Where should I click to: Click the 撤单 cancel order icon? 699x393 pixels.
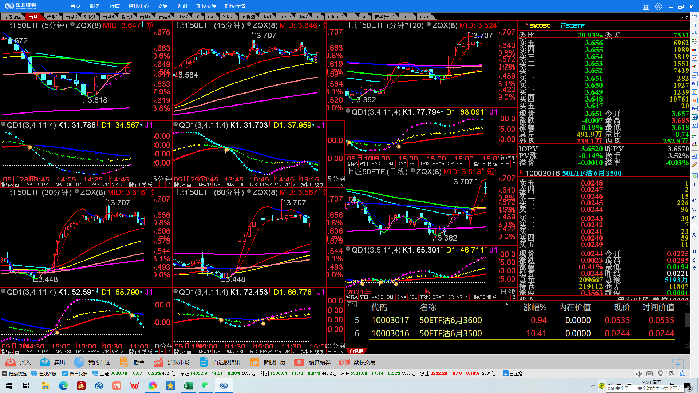pyautogui.click(x=124, y=362)
